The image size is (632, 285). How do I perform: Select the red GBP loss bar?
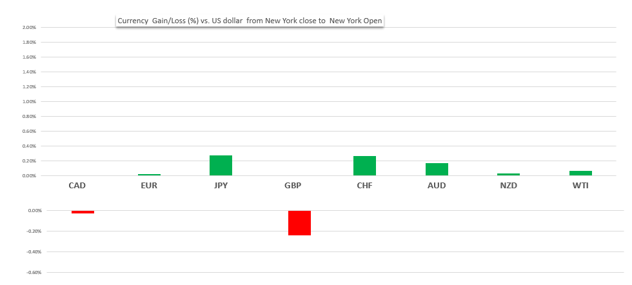click(299, 222)
